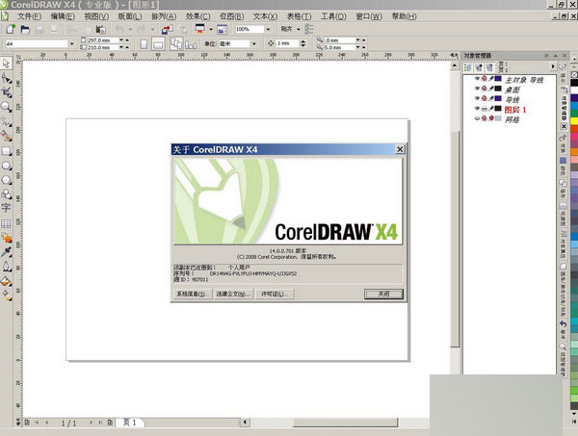The width and height of the screenshot is (578, 436).
Task: Switch to the 页 1 page tab
Action: [130, 423]
